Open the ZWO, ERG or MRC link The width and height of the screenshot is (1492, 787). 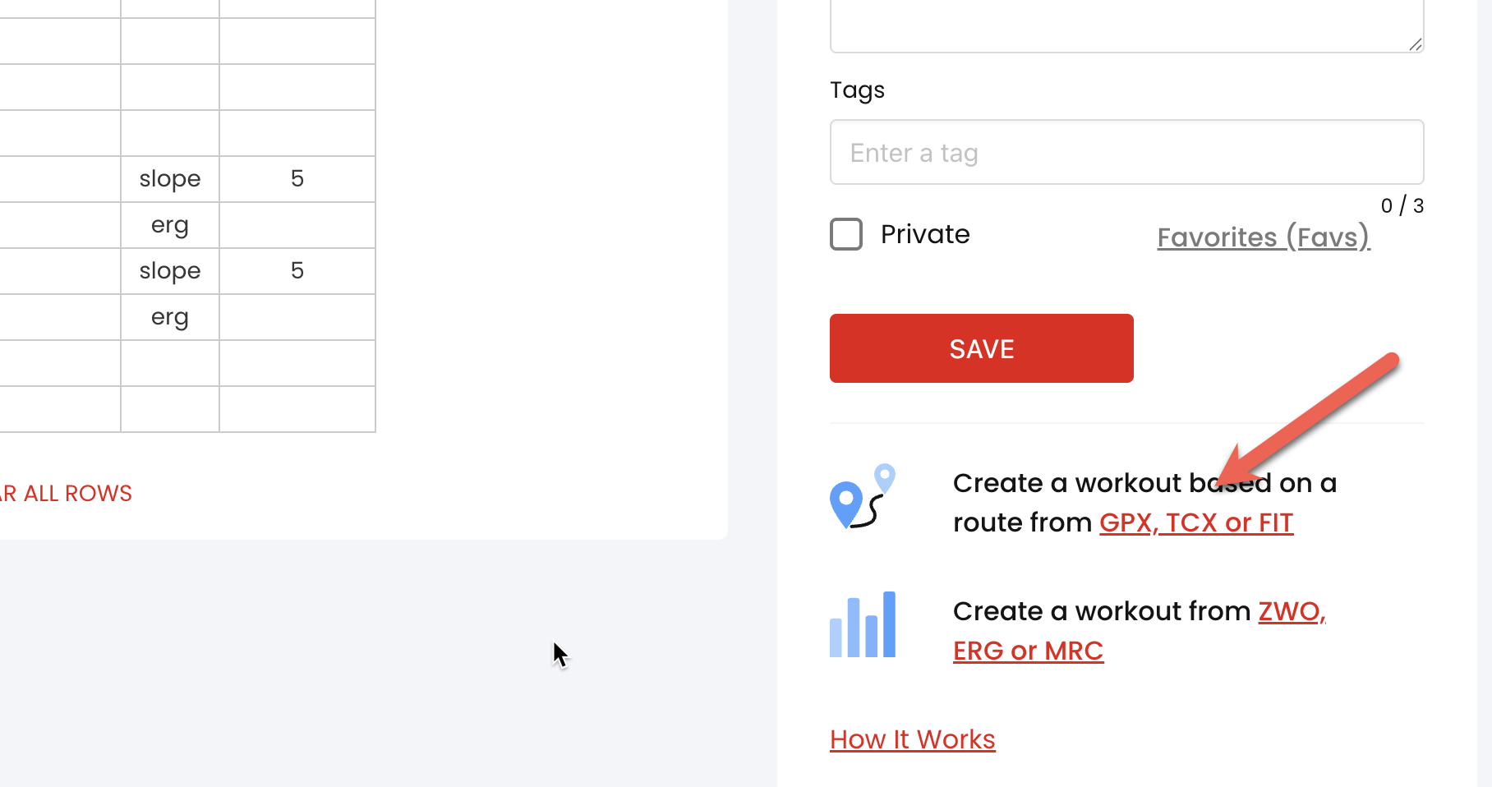1140,631
